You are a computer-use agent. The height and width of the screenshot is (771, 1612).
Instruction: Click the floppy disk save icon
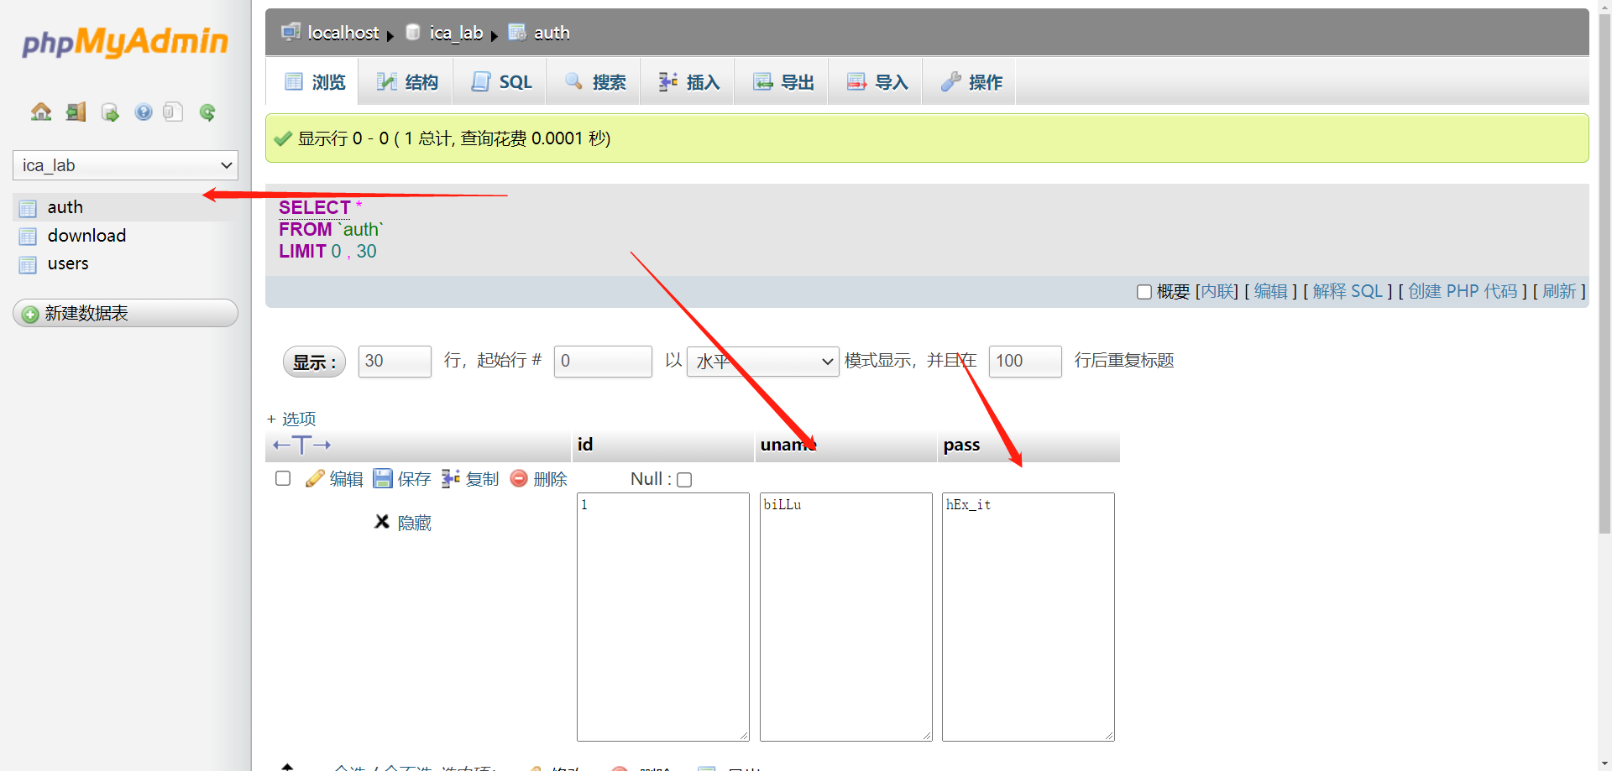click(383, 478)
